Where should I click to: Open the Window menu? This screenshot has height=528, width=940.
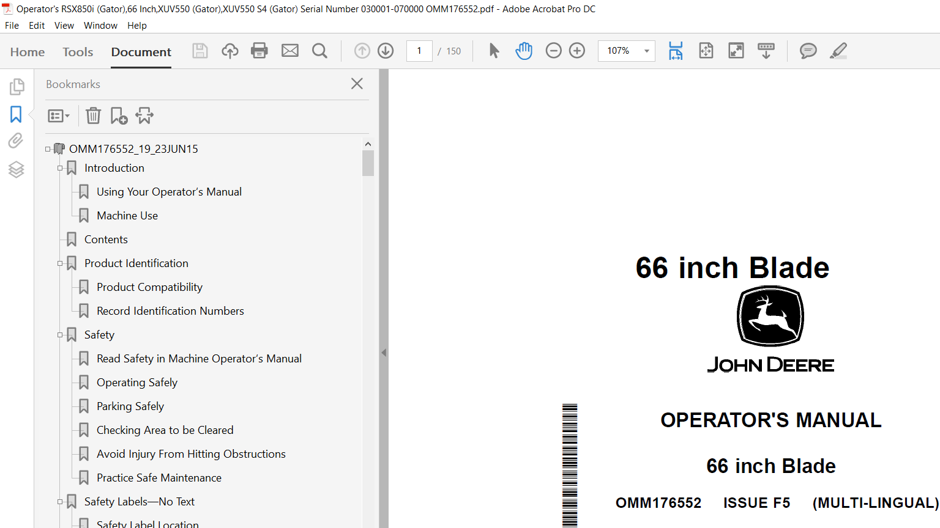pos(100,26)
